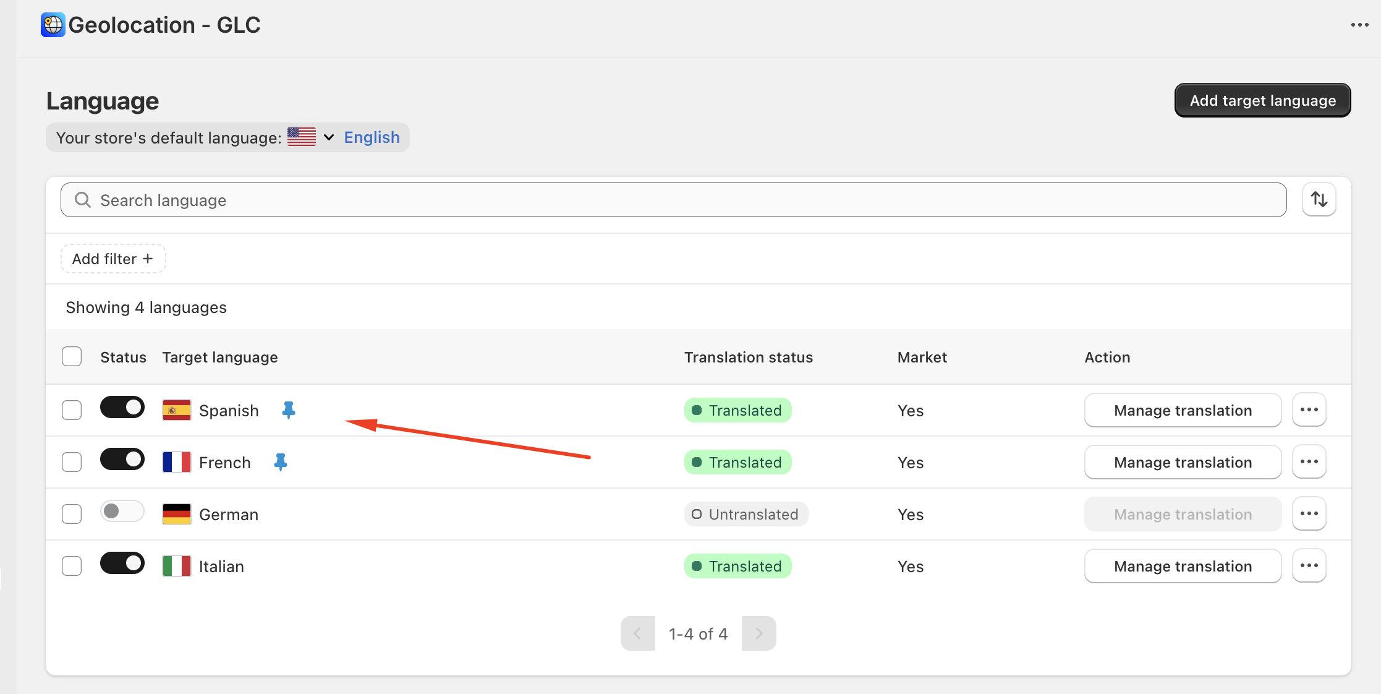Enable the German language status toggle
The height and width of the screenshot is (694, 1381).
(x=122, y=512)
